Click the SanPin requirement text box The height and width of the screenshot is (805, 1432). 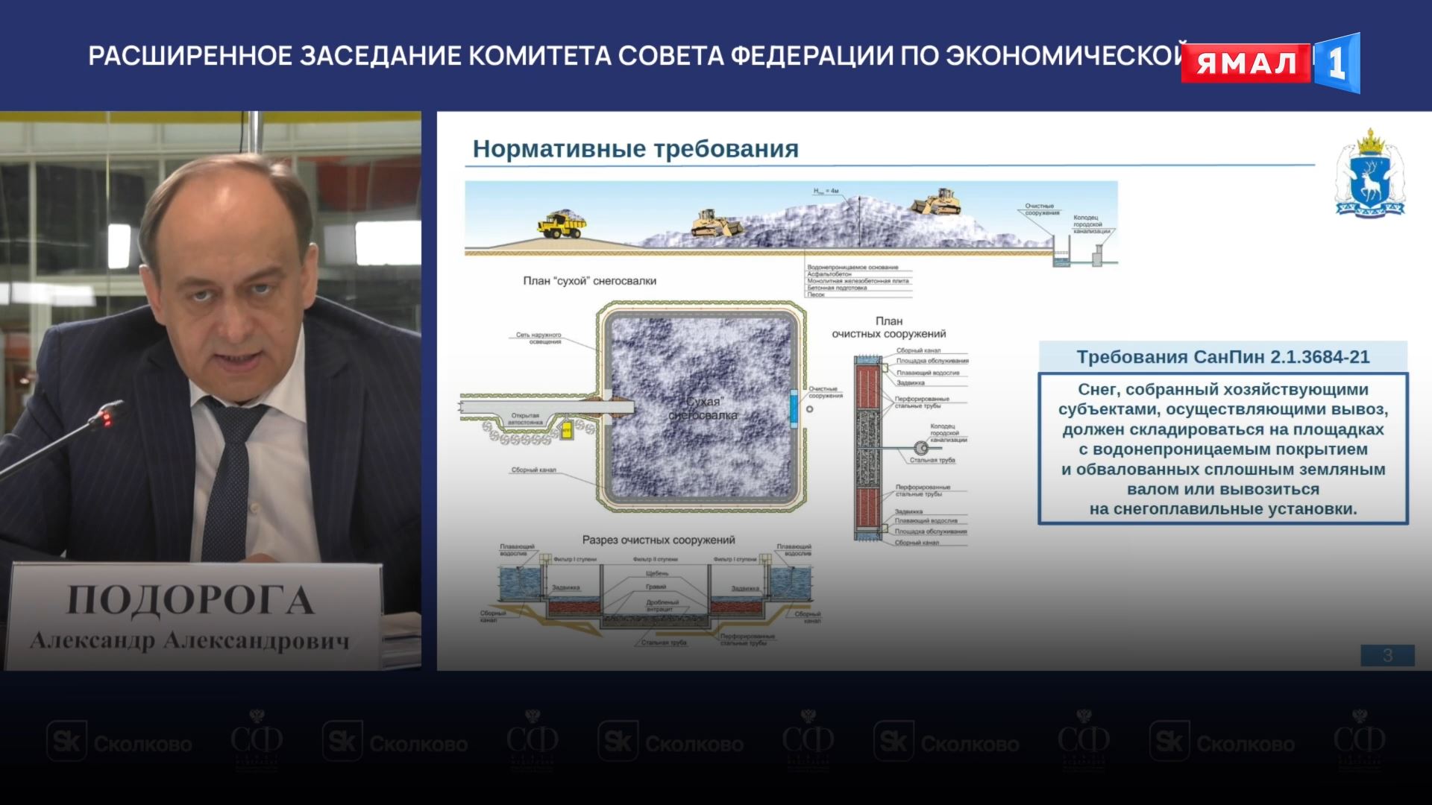pyautogui.click(x=1222, y=449)
